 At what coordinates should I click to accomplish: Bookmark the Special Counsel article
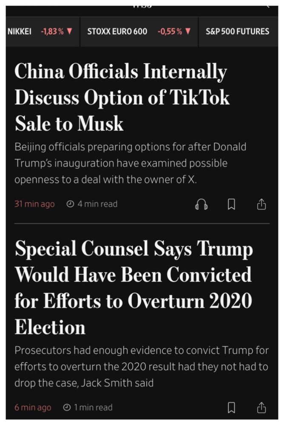pos(231,407)
